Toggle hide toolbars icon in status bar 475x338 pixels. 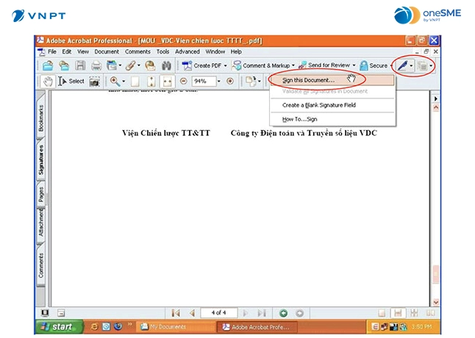61,313
